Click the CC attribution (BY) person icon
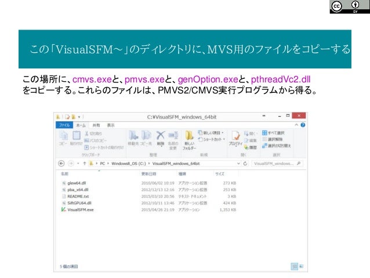 point(355,5)
